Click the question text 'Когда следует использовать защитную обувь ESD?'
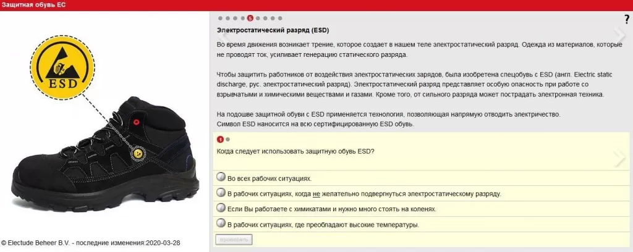The height and width of the screenshot is (252, 633). (x=295, y=151)
